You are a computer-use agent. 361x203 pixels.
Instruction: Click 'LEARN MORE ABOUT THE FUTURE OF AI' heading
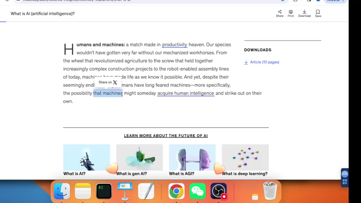[x=166, y=136]
